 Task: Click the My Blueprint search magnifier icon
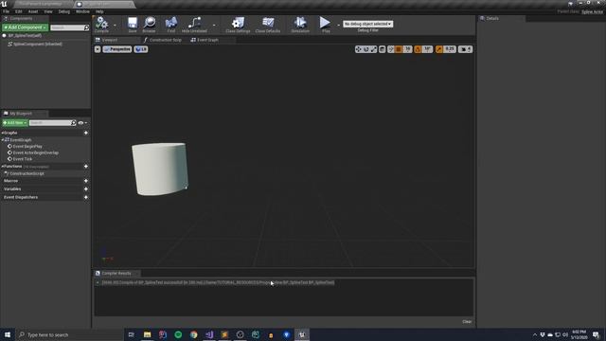[x=74, y=123]
